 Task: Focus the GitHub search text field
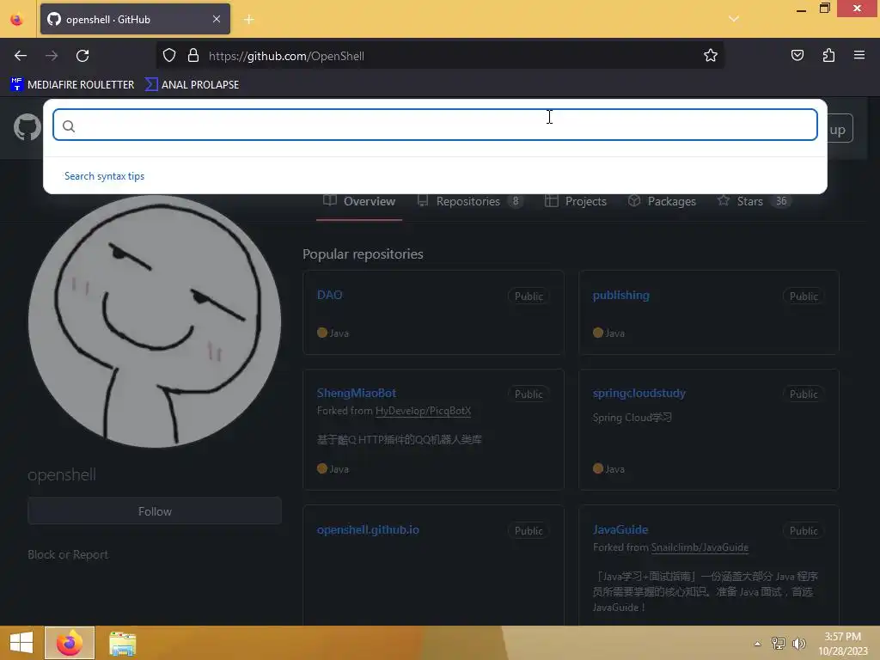(435, 125)
